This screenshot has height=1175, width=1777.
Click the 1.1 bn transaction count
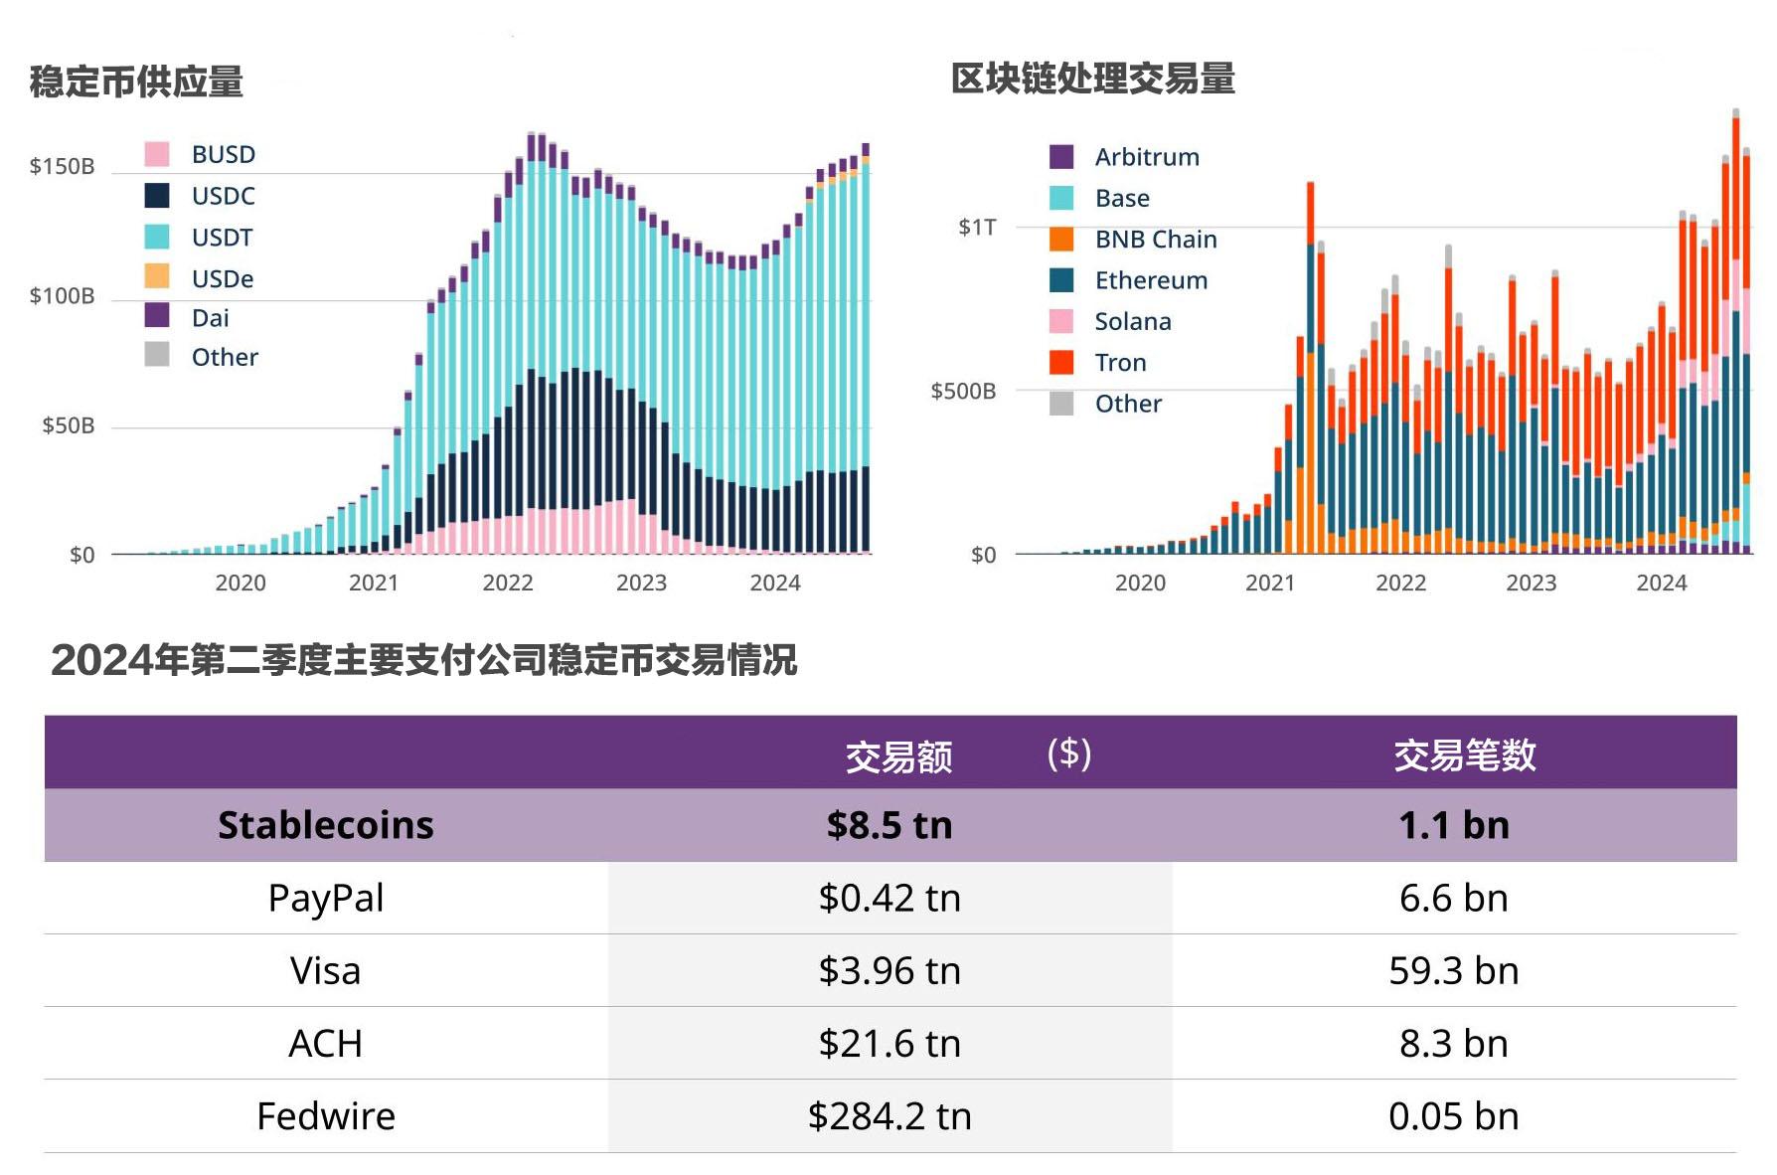point(1454,825)
